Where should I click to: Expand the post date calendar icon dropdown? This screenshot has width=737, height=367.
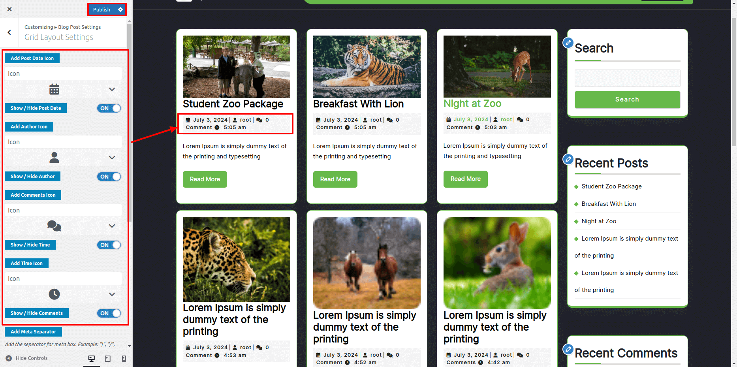pos(112,90)
